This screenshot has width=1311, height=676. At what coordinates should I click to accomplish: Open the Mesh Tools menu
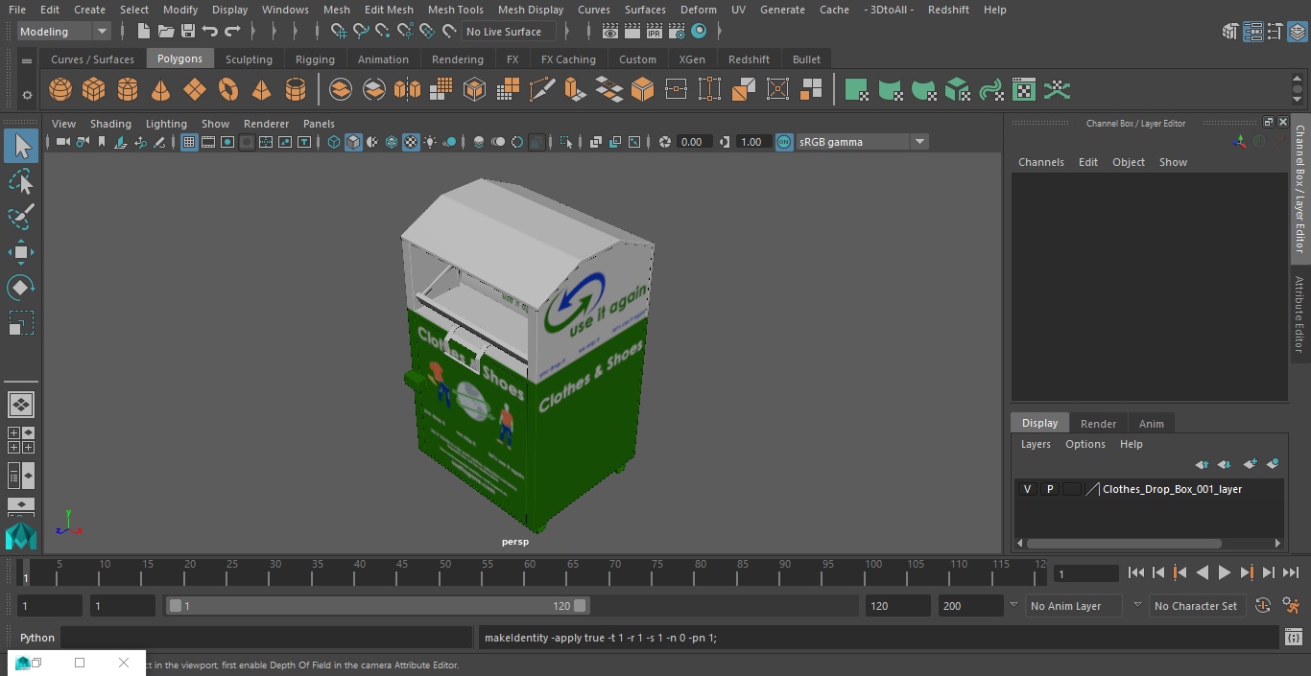(x=455, y=10)
